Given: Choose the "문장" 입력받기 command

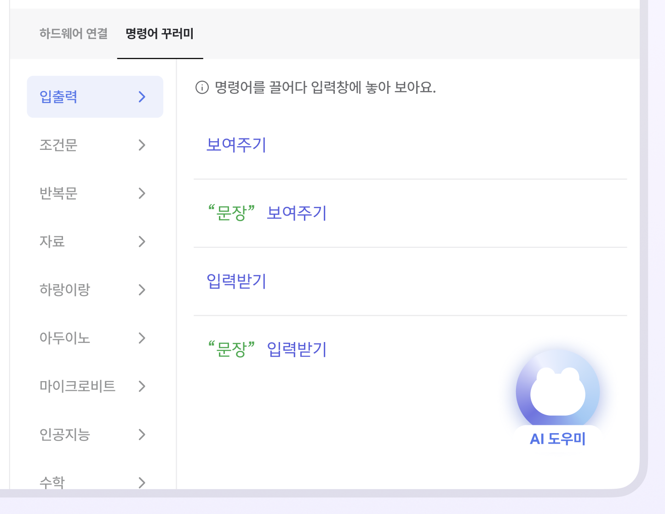Looking at the screenshot, I should click(267, 349).
